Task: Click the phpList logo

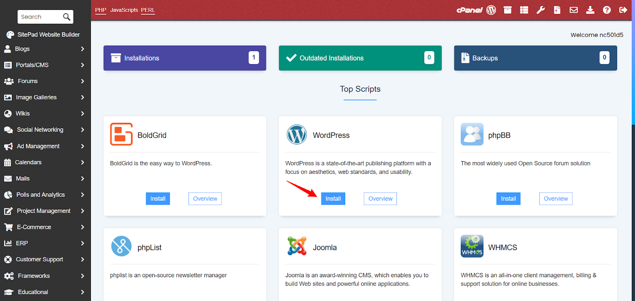Action: pos(121,246)
